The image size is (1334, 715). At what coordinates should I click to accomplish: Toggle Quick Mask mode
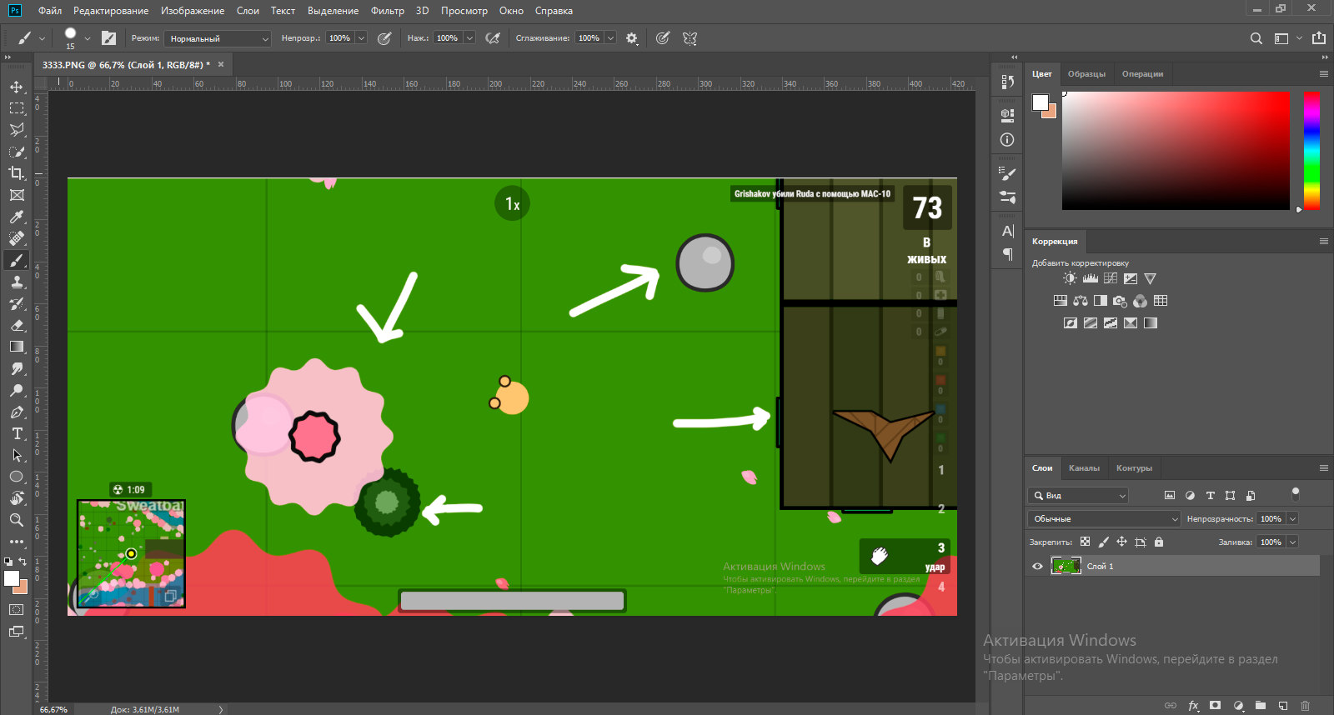point(17,610)
